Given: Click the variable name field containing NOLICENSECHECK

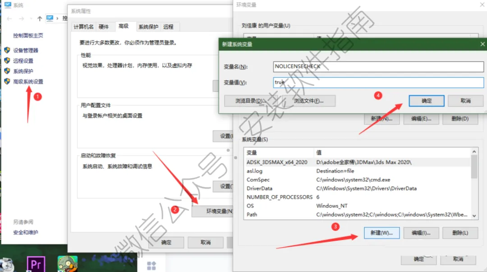Looking at the screenshot, I should pyautogui.click(x=378, y=66).
